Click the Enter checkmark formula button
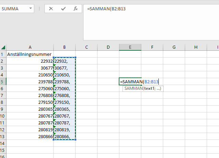 click(63, 9)
